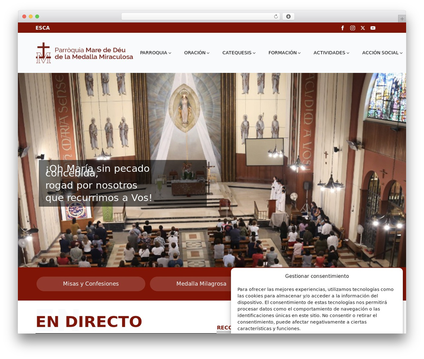Click the hero banner prayer text

coord(99,183)
